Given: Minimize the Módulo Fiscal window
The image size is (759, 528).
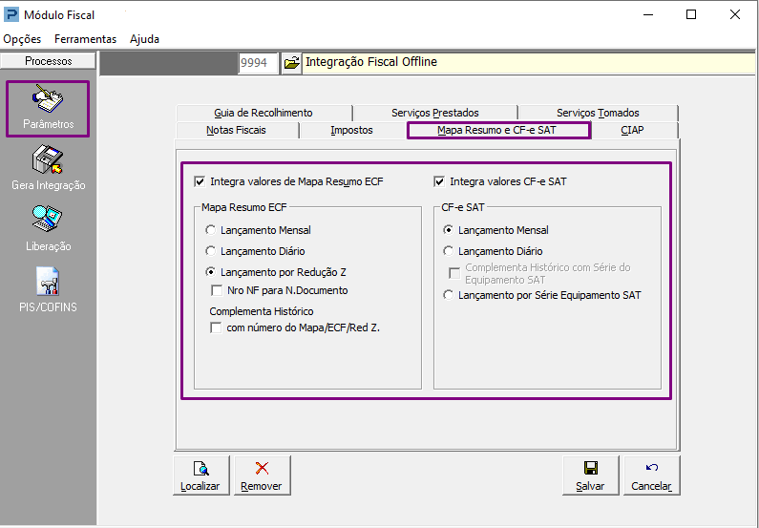Looking at the screenshot, I should point(648,14).
